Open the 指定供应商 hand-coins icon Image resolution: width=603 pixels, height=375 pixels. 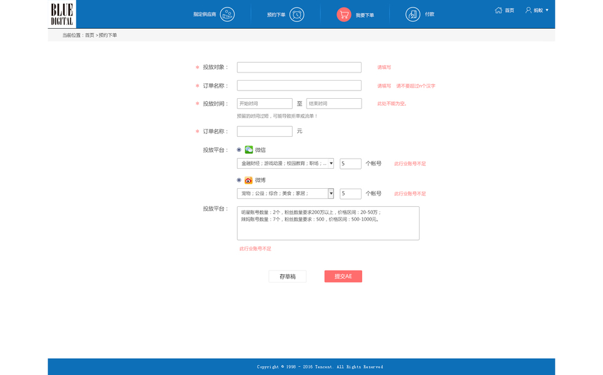(227, 14)
